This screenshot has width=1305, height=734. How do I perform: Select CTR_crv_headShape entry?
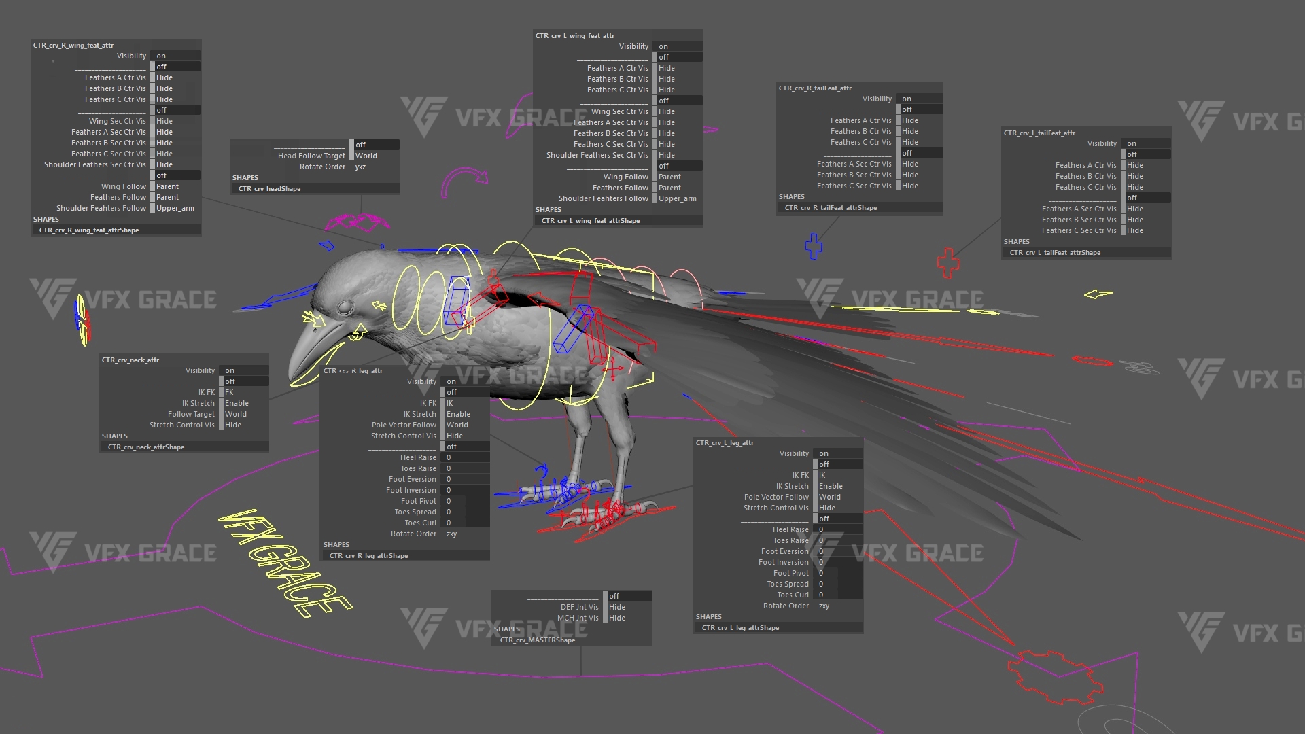(316, 188)
